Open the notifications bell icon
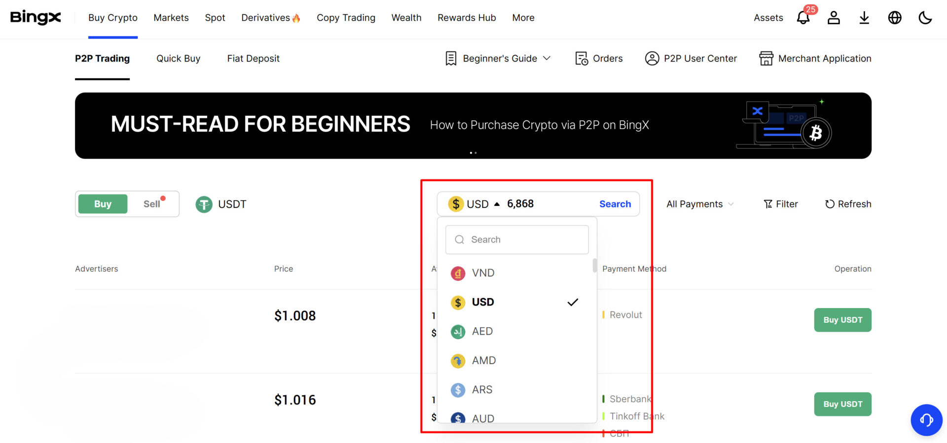 (x=803, y=18)
